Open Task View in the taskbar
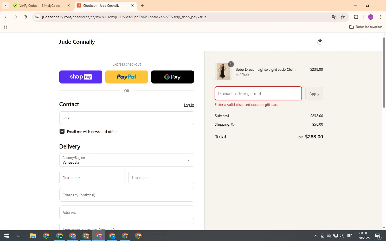This screenshot has height=241, width=386. click(19, 236)
